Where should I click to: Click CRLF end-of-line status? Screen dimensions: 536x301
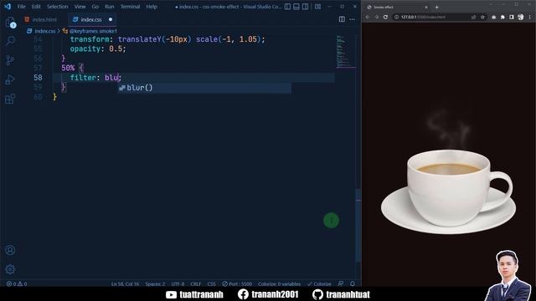tap(195, 284)
